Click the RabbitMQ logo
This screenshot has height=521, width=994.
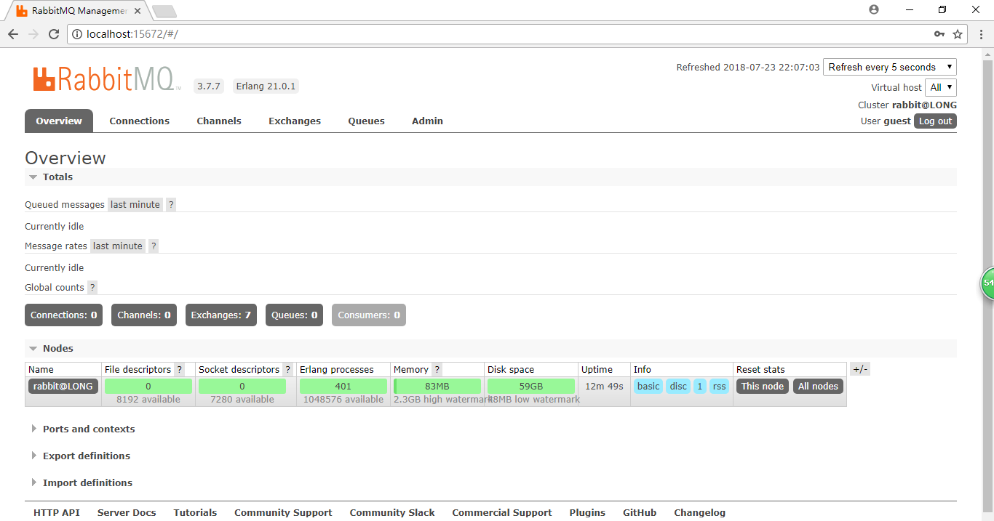pyautogui.click(x=106, y=79)
